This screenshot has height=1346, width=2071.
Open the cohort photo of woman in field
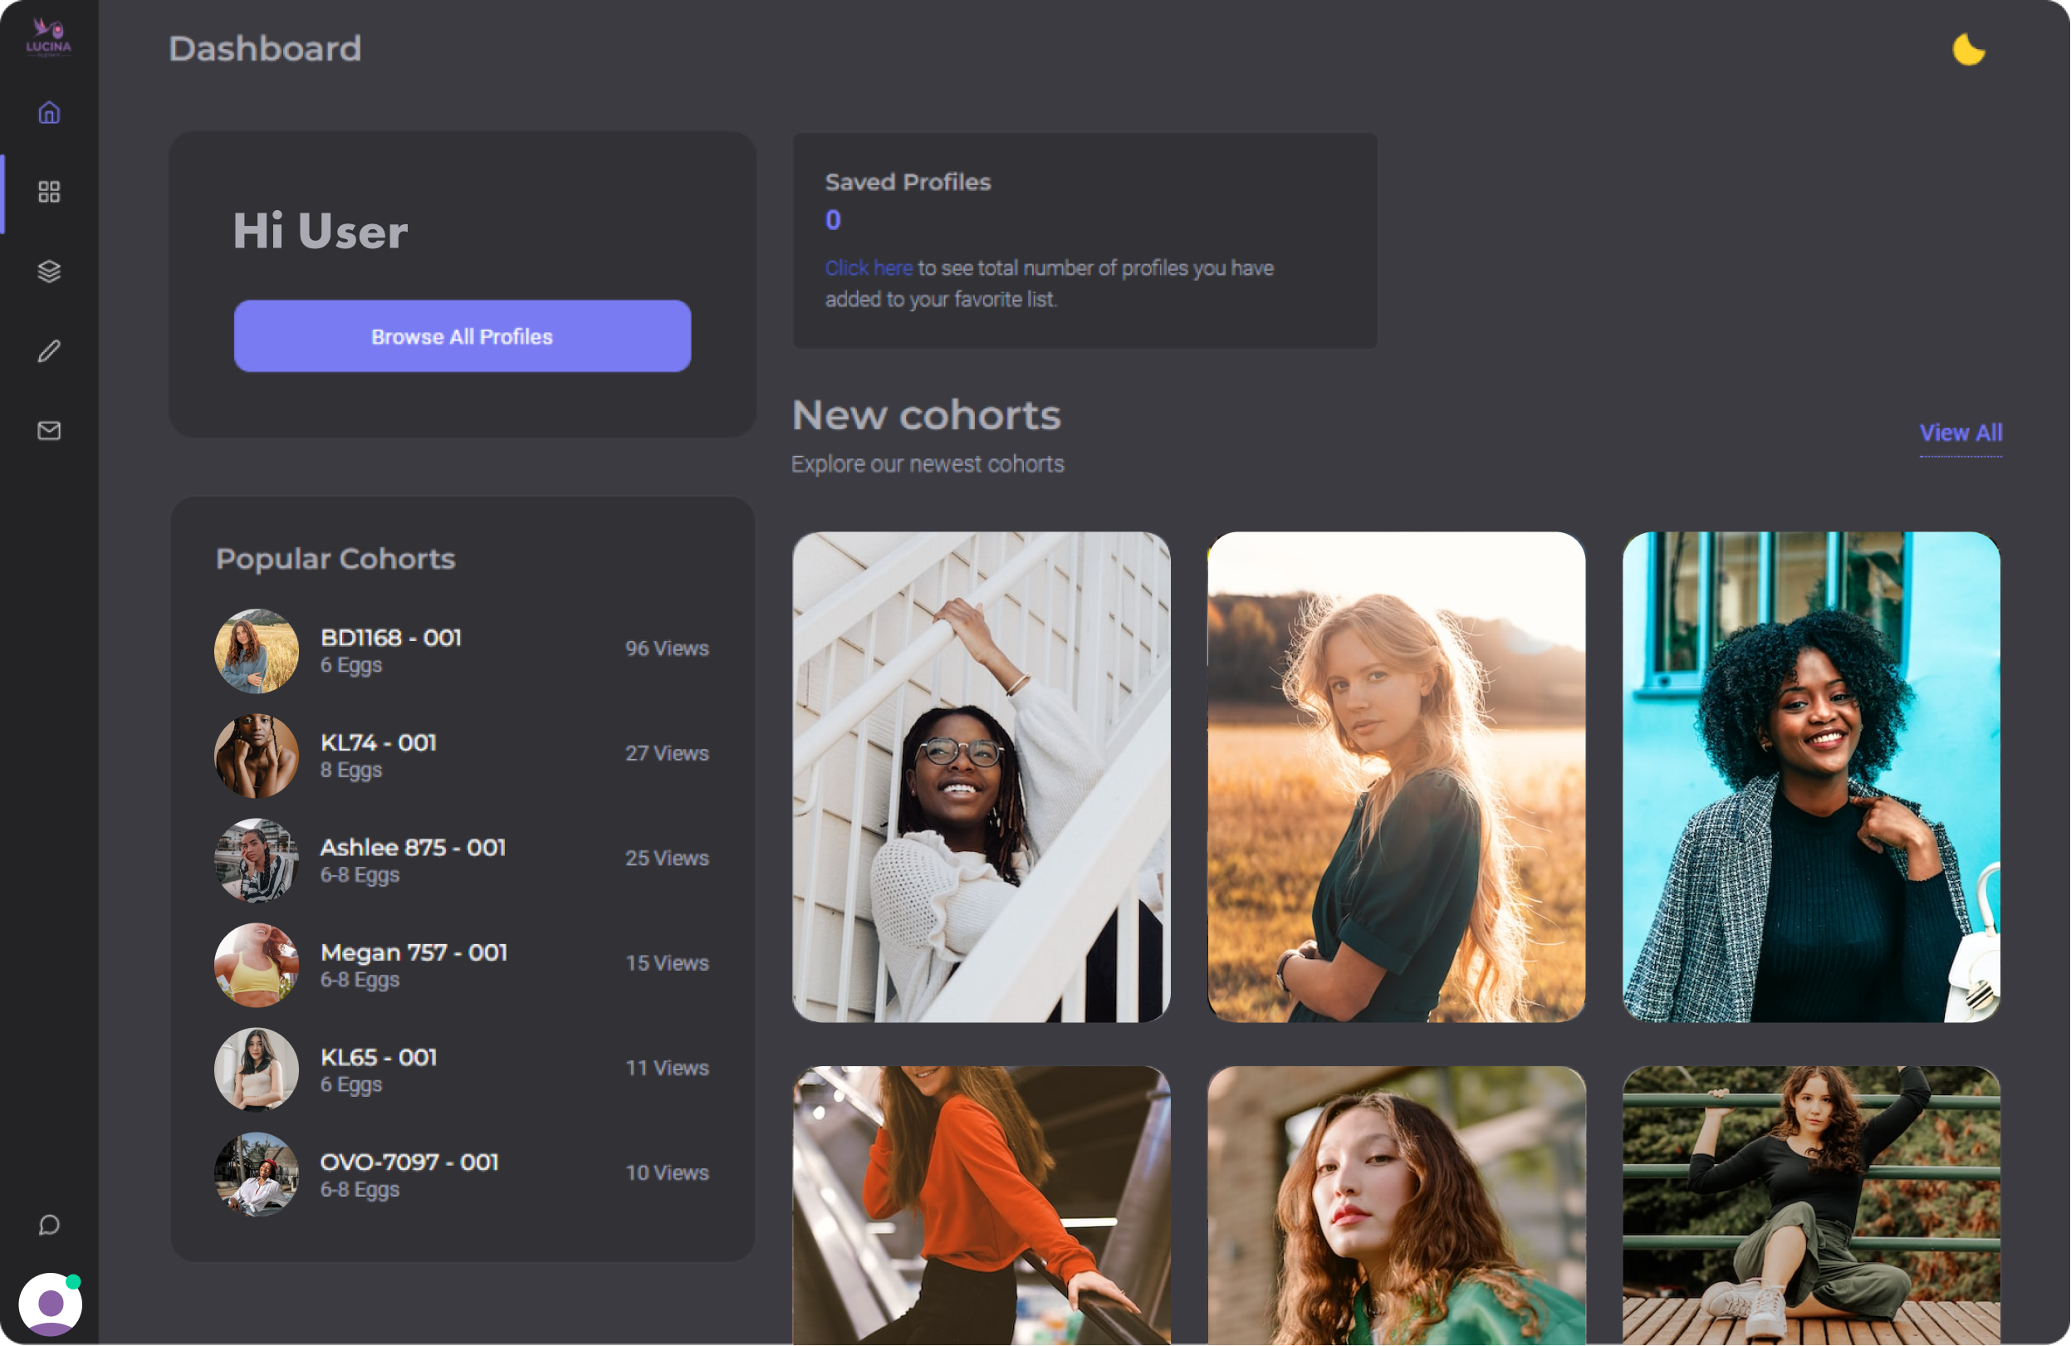coord(1396,777)
